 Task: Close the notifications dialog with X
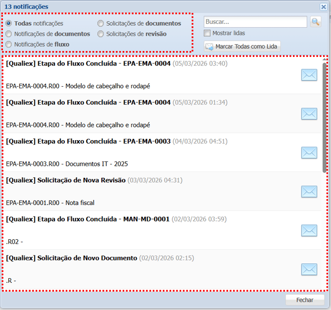(323, 6)
